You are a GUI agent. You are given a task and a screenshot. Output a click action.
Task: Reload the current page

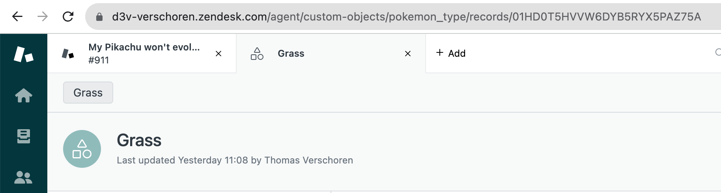coord(68,17)
